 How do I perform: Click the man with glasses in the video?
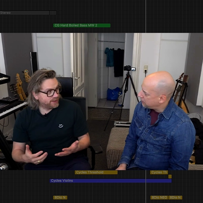pos(52,119)
